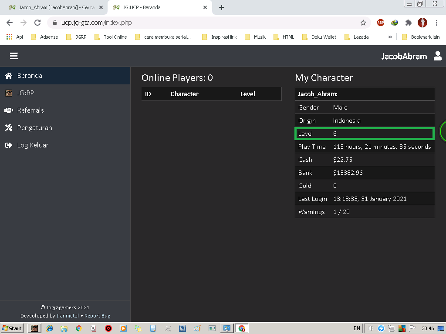
Task: Bookmark this page with the star icon
Action: tap(363, 23)
